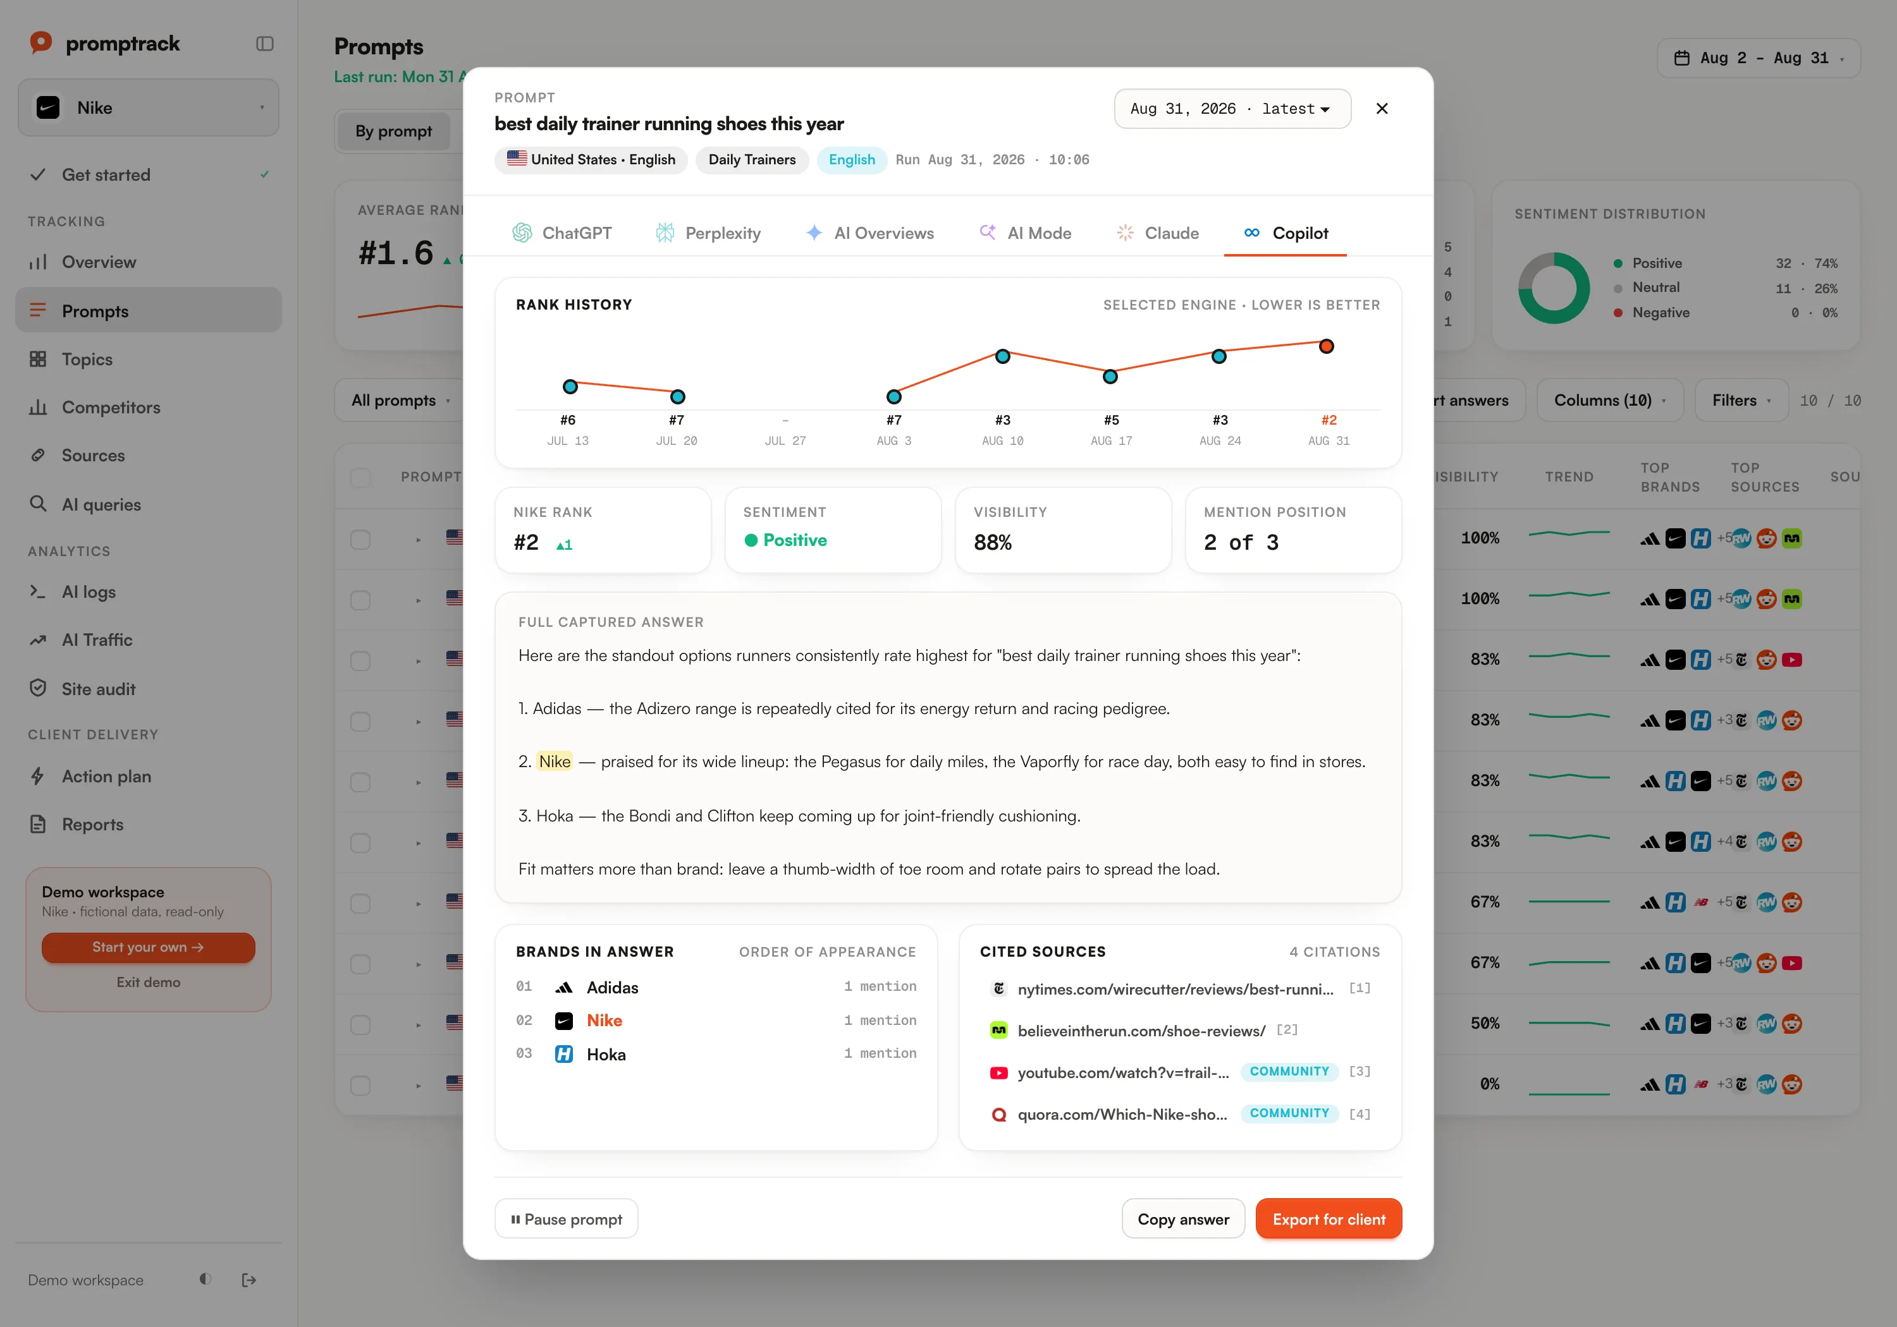Switch to the AI Overviews tab
1897x1327 pixels.
point(870,233)
